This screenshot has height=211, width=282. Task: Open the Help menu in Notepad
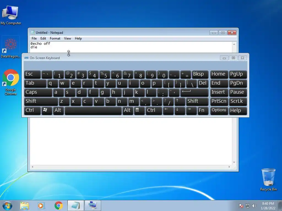coord(78,38)
